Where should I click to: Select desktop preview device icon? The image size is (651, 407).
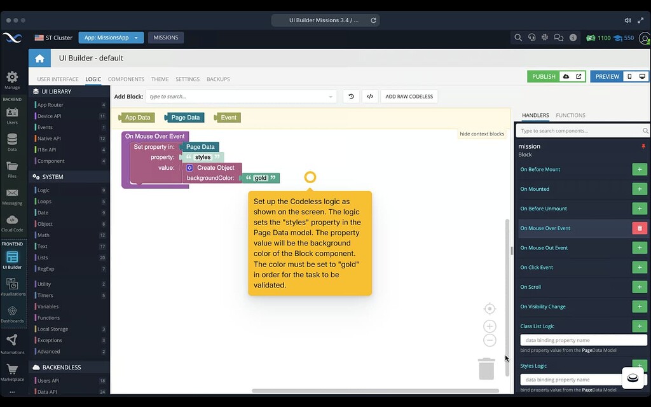(x=642, y=76)
